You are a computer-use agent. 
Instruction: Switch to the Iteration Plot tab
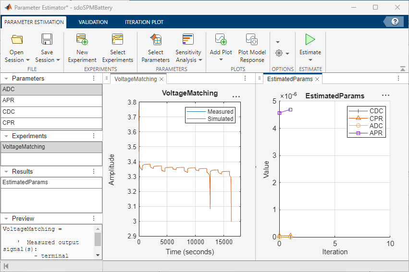tap(144, 22)
